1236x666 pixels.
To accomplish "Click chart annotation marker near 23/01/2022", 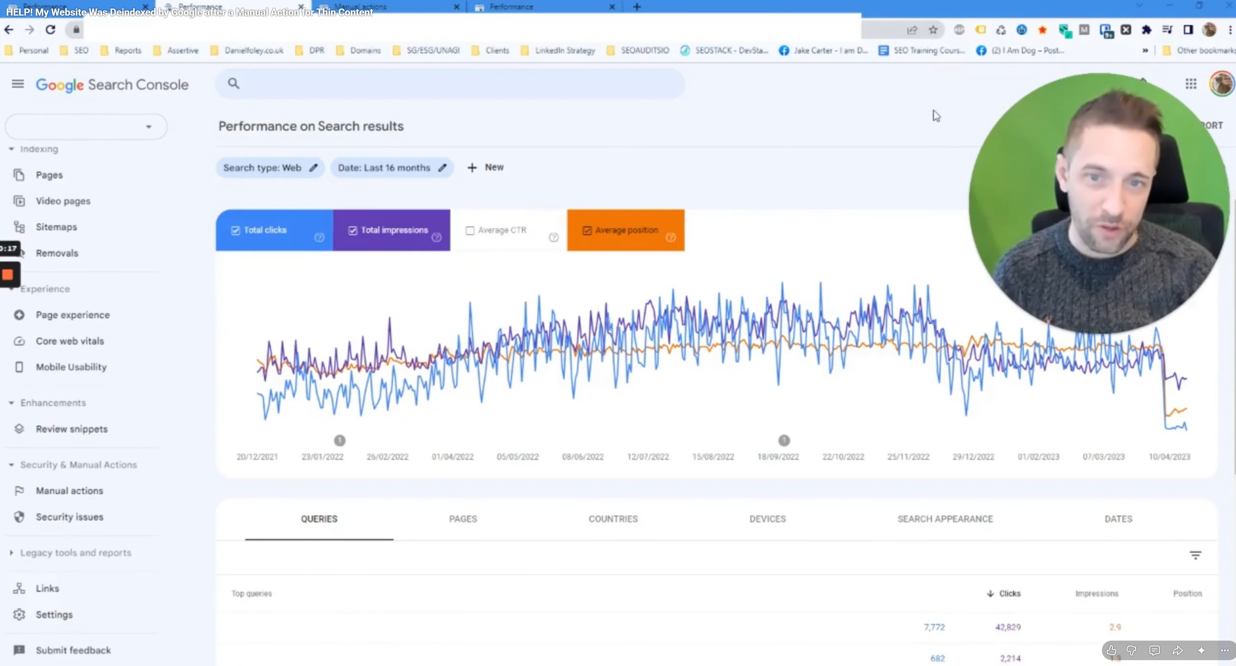I will [339, 440].
